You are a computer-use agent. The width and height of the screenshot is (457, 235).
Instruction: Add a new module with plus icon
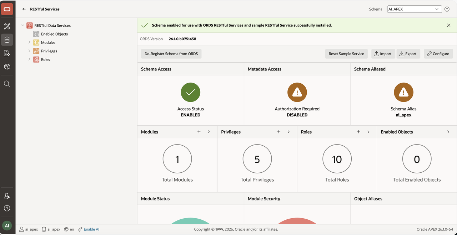[199, 132]
